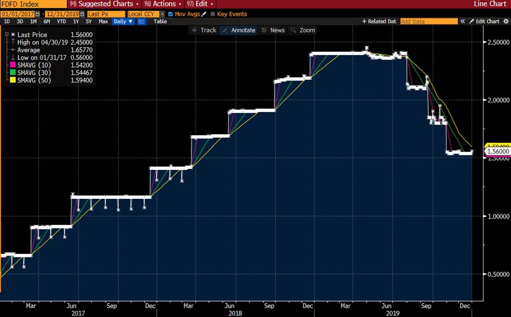Click the Edit Chart button

484,22
